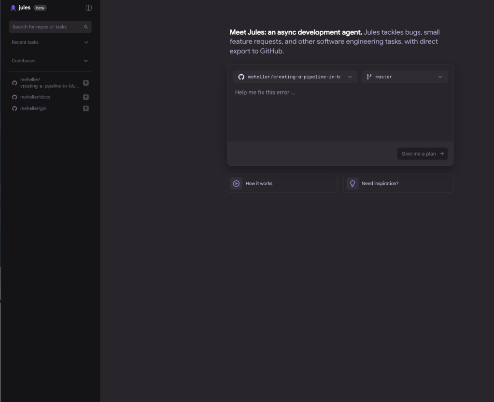
Task: Click the up-arrow icon beside the creating-a-pipeline repo
Action: (86, 83)
